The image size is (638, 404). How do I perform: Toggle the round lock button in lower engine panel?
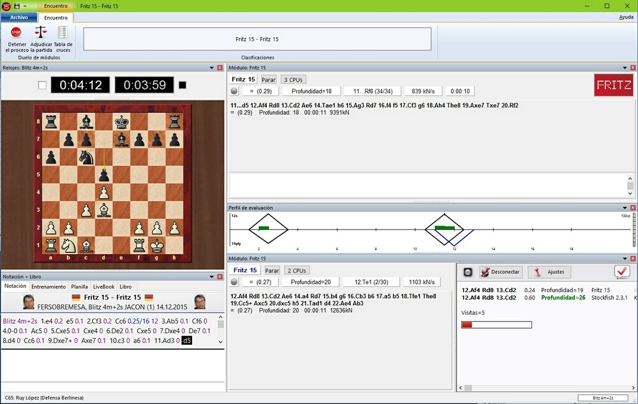coord(234,282)
